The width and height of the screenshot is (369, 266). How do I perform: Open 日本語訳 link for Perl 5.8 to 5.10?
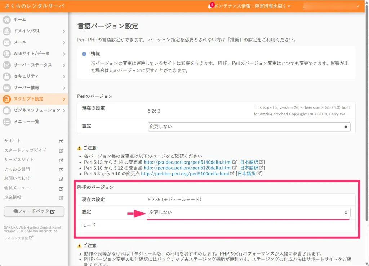(x=246, y=174)
